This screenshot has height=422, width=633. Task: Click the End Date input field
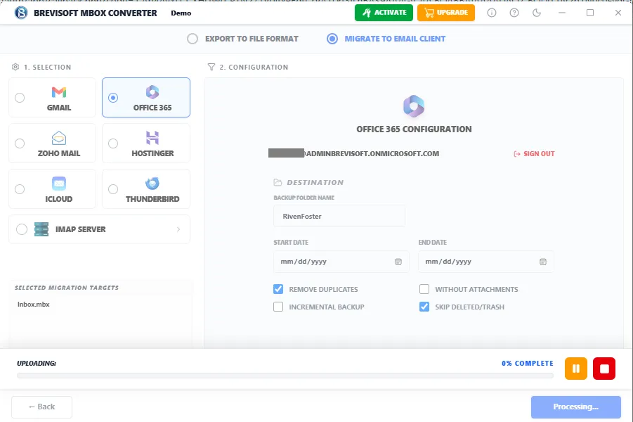(x=486, y=262)
